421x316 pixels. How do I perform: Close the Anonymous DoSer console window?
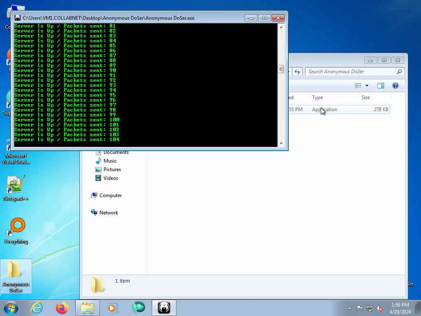click(278, 18)
